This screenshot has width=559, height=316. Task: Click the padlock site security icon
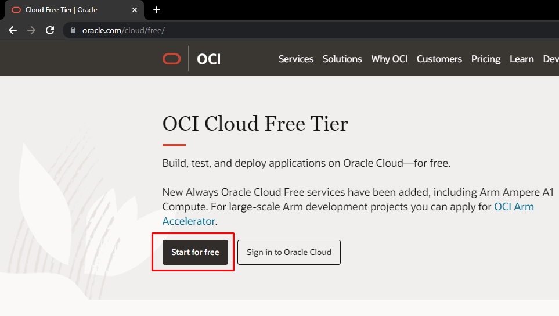coord(73,30)
